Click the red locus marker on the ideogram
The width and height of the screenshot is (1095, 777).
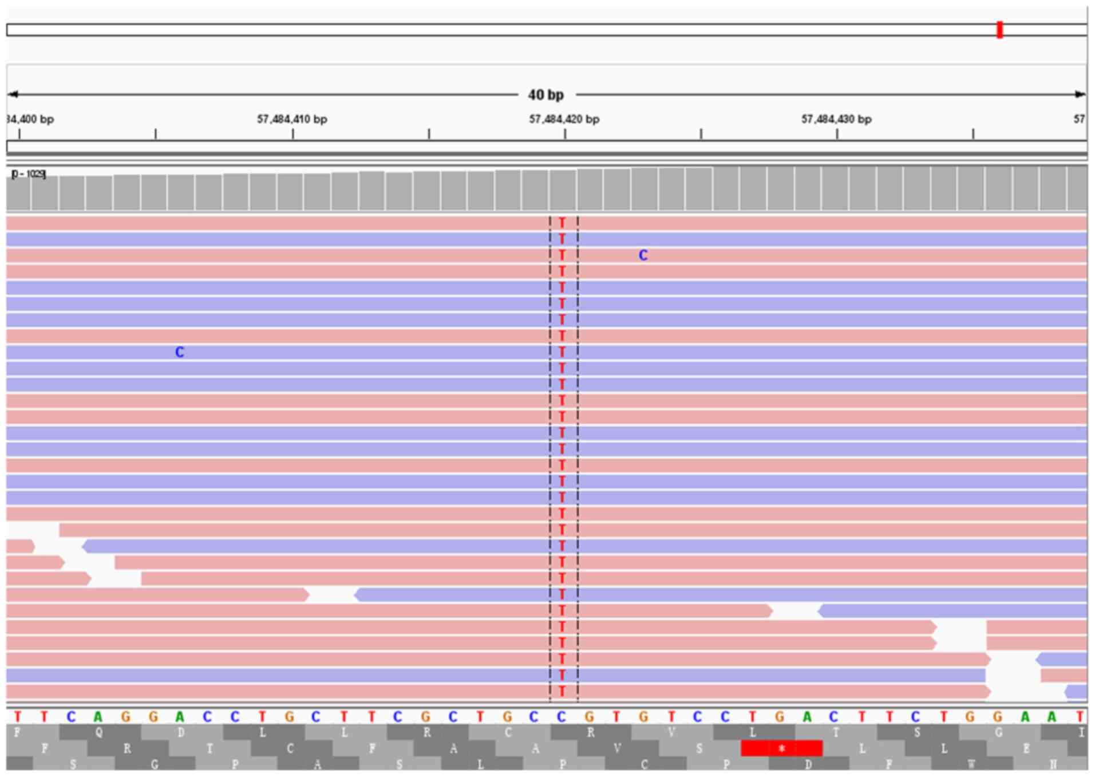point(999,30)
